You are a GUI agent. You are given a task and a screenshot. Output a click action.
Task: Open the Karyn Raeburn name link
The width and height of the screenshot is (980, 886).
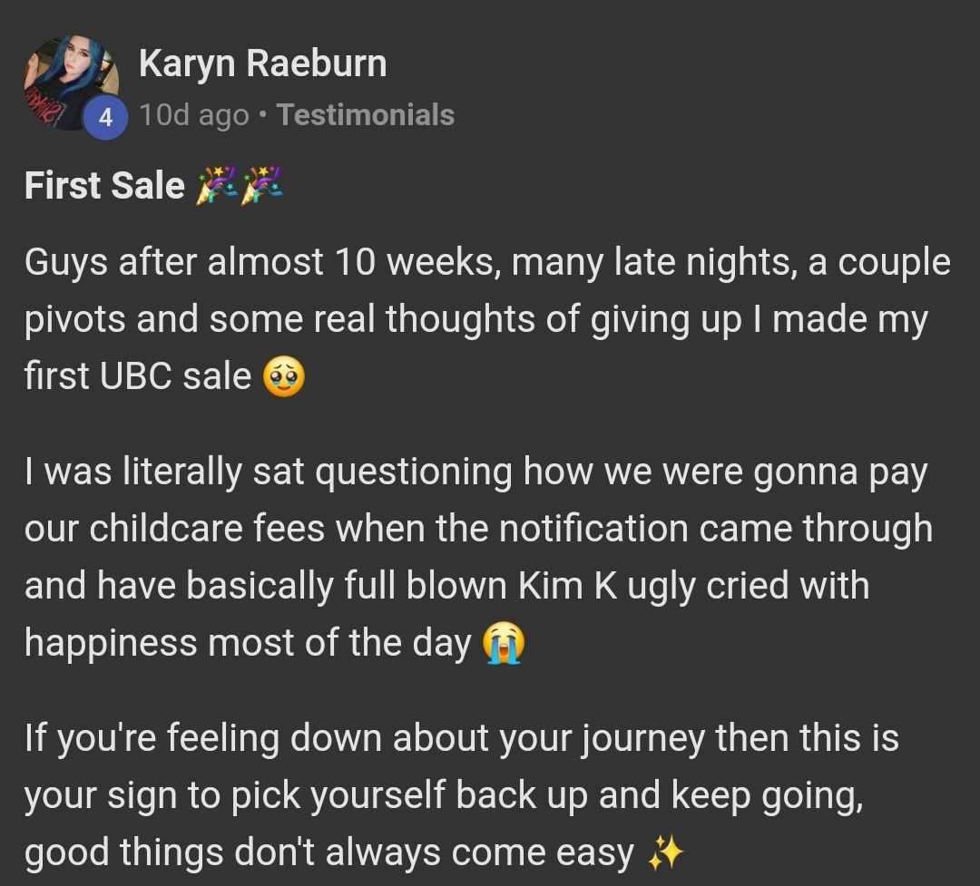pyautogui.click(x=262, y=63)
